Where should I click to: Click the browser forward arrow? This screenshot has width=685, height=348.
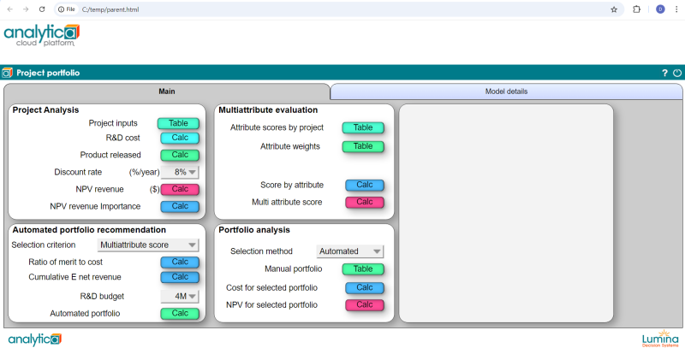click(x=26, y=9)
